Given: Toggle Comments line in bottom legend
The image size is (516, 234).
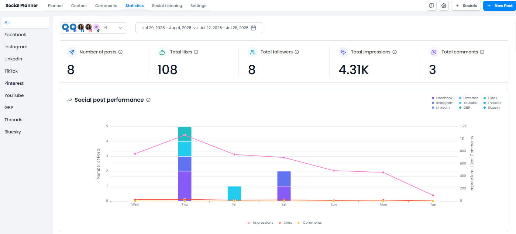Looking at the screenshot, I should pyautogui.click(x=309, y=223).
